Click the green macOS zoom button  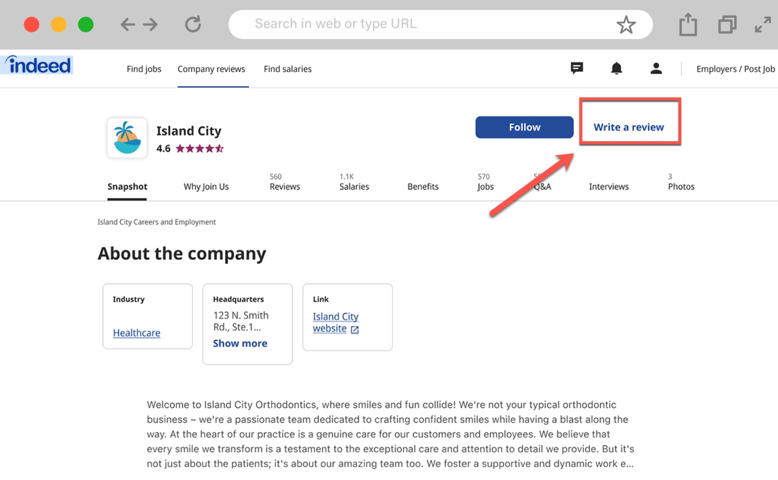click(x=86, y=25)
